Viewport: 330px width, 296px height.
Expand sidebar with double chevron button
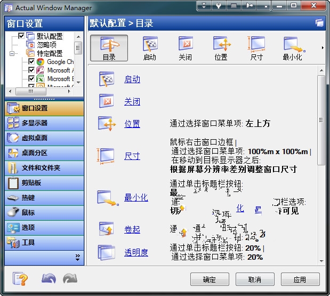tap(78, 257)
